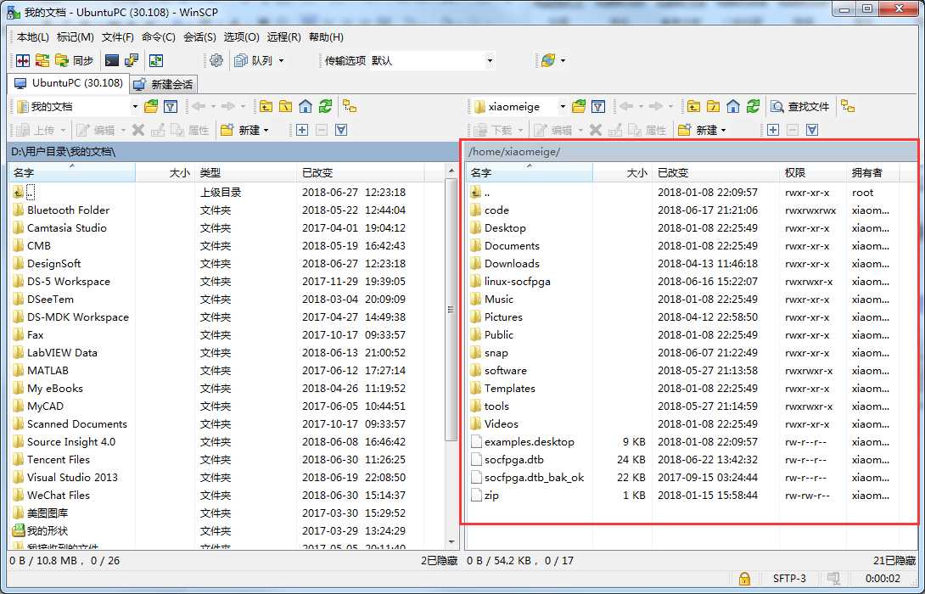Switch to UbuntuPC (30.108) session tab
This screenshot has width=925, height=594.
coord(69,83)
